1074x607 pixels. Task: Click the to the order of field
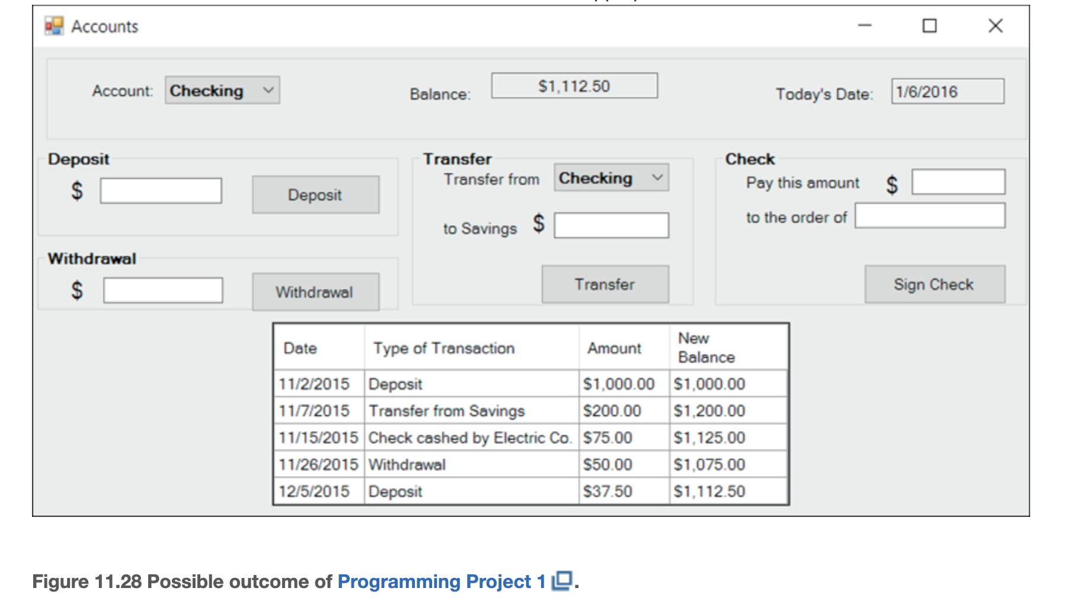pyautogui.click(x=929, y=216)
